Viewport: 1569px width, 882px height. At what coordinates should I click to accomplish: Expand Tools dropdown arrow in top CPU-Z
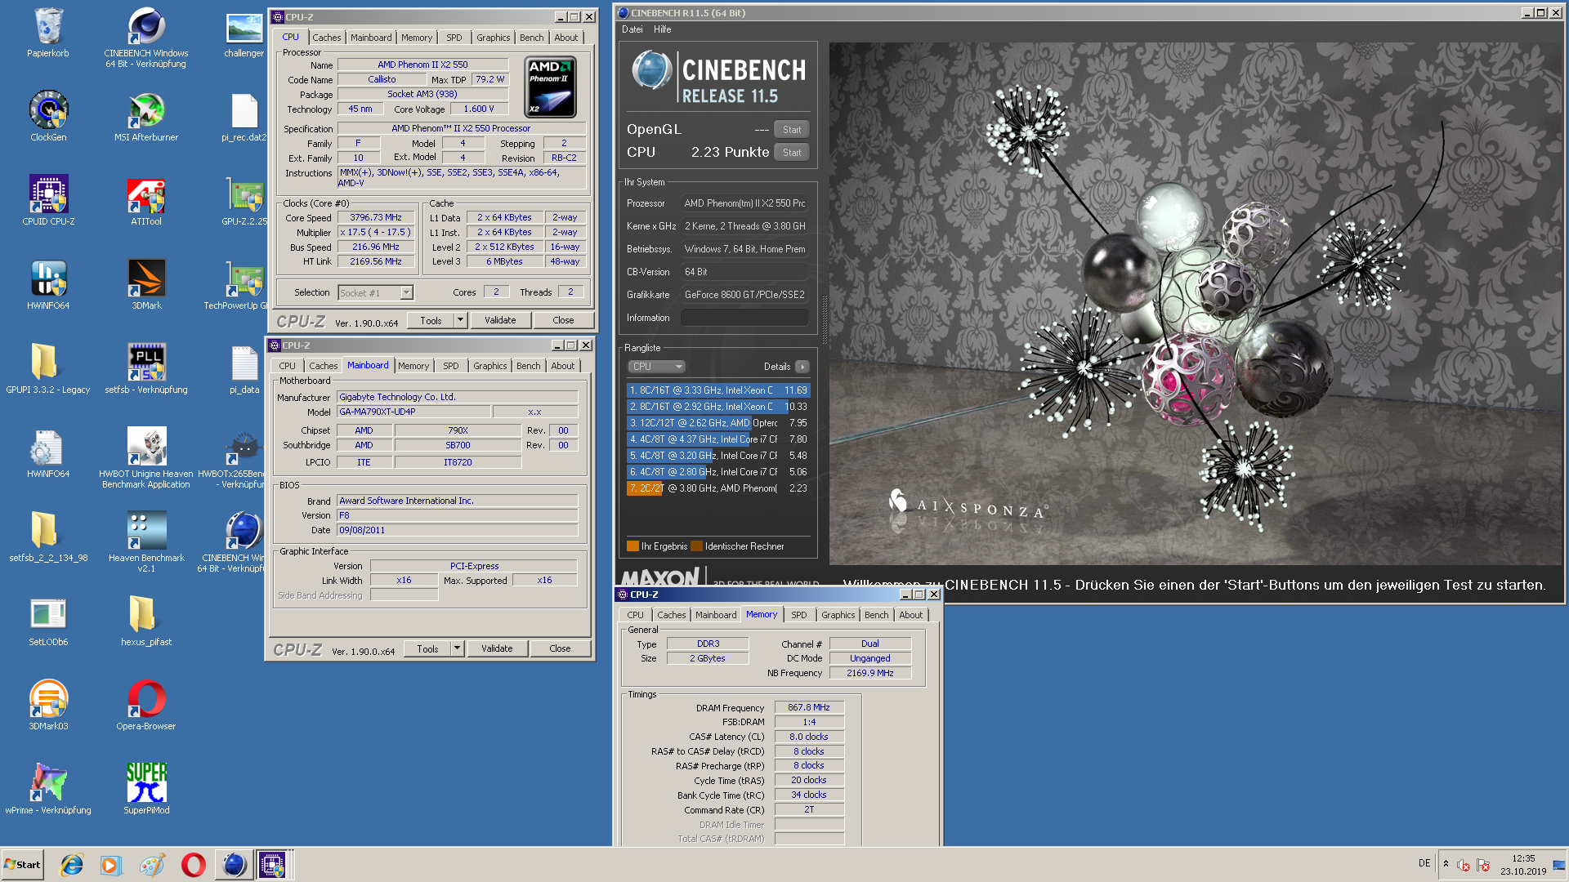[461, 320]
